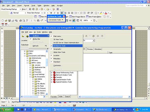Switch to Metadata tab
Image resolution: width=150 pixels, height=112 pixels.
(x=98, y=49)
